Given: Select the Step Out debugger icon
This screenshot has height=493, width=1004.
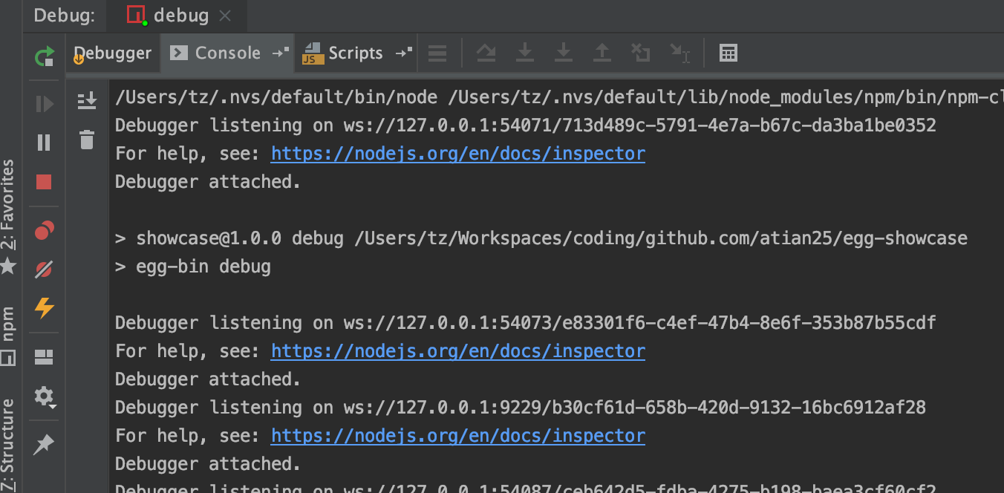Looking at the screenshot, I should coord(602,52).
